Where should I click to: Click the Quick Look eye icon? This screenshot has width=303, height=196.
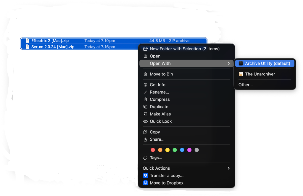pyautogui.click(x=145, y=121)
